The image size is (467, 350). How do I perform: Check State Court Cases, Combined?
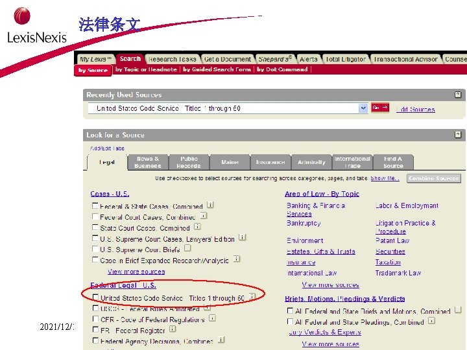point(95,227)
